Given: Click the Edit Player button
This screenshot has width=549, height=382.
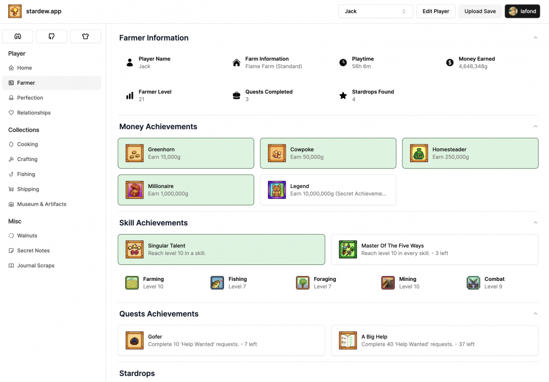Looking at the screenshot, I should point(435,11).
